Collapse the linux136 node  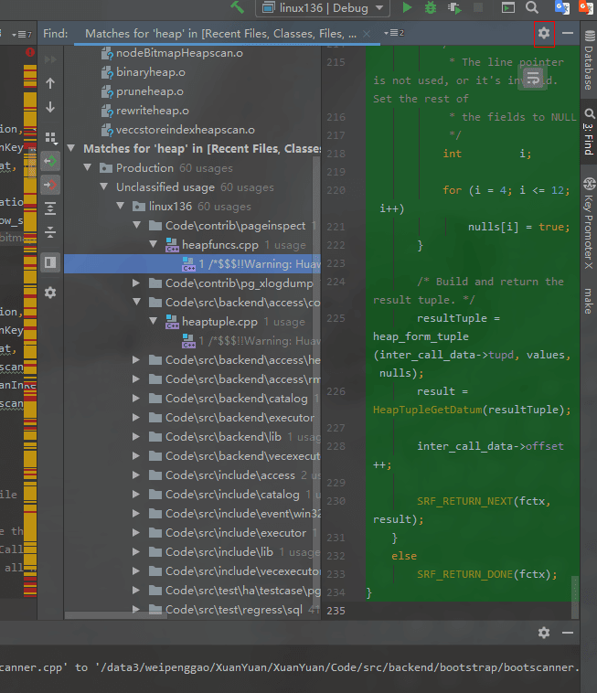(x=120, y=206)
